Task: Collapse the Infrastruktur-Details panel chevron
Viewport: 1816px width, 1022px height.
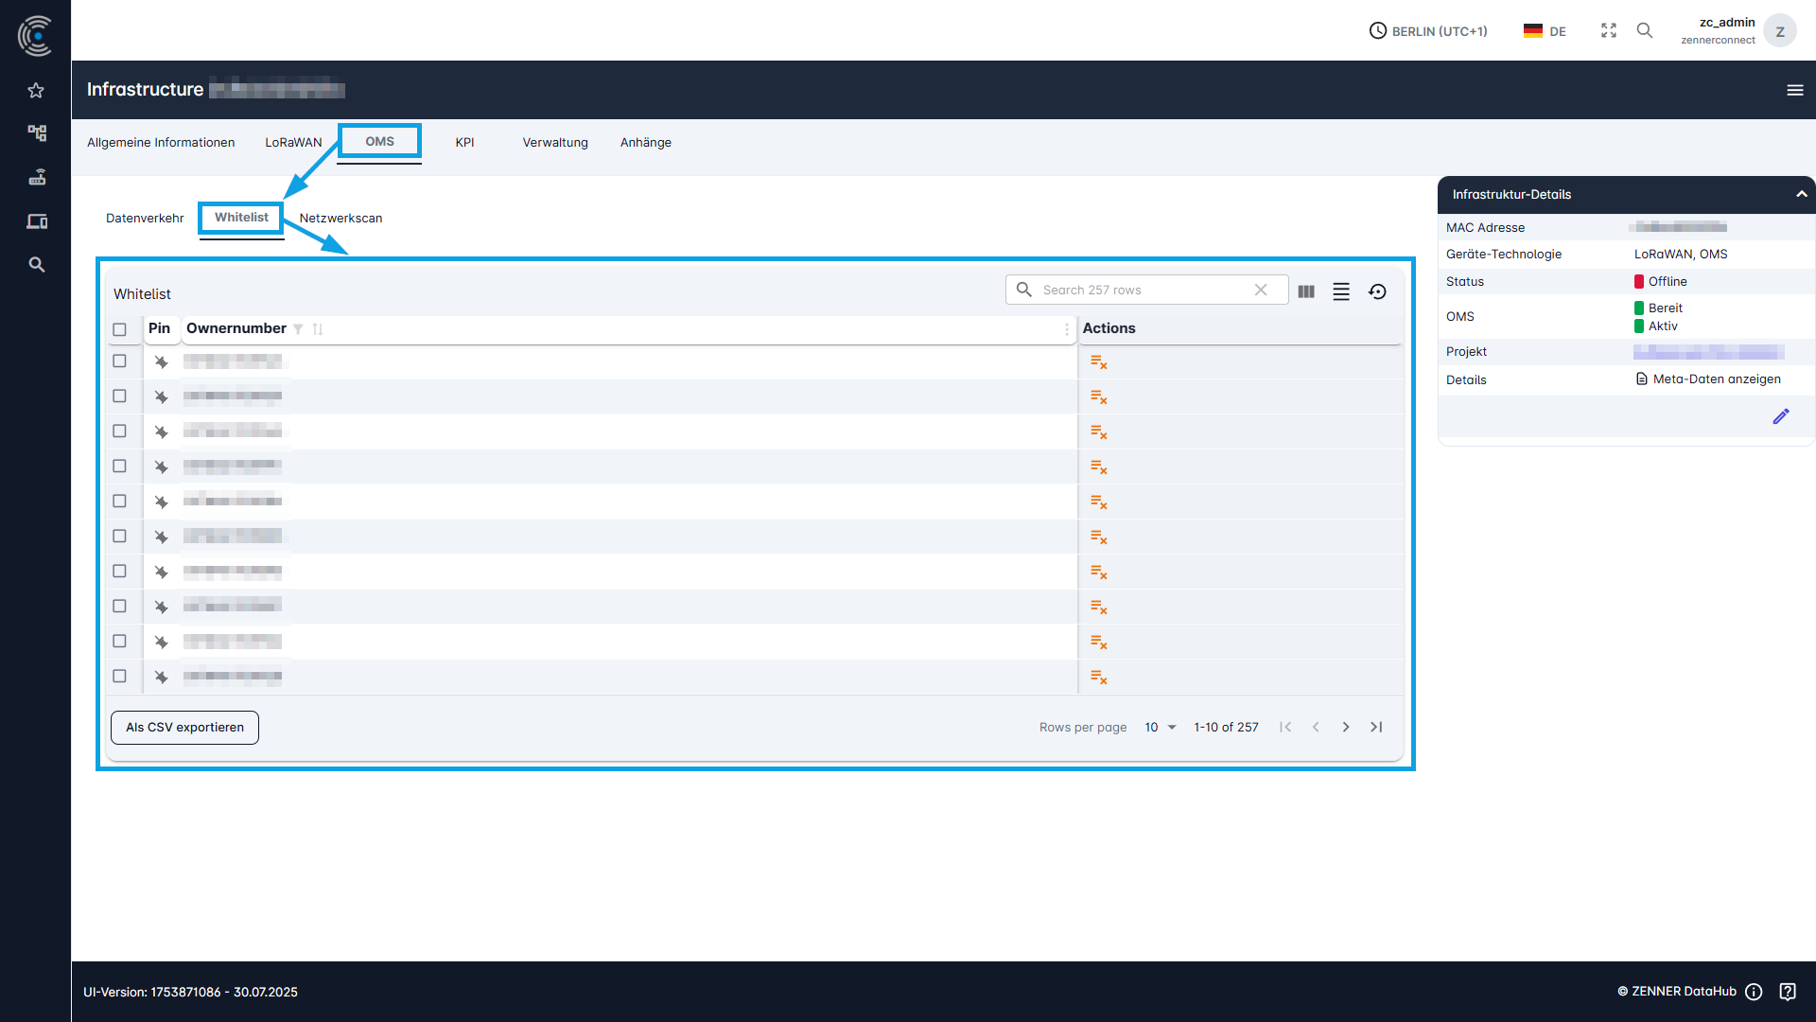Action: click(1801, 194)
